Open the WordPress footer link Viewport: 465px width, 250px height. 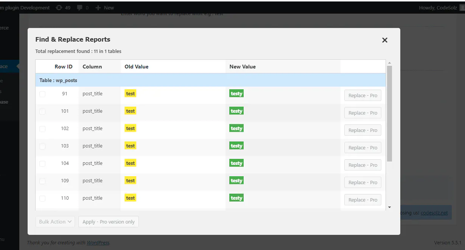[x=98, y=242]
